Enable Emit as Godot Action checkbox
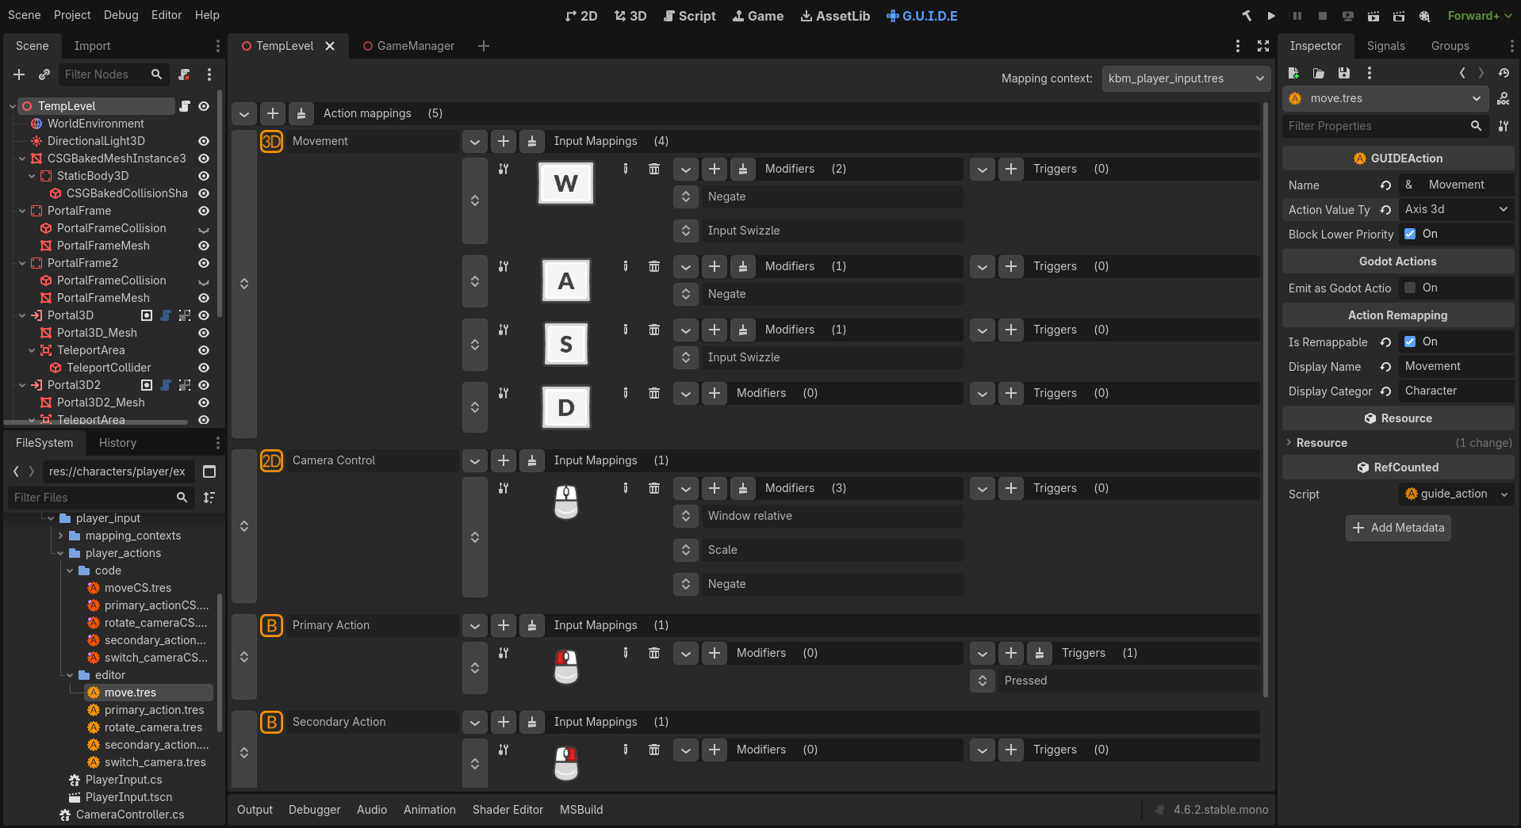Image resolution: width=1521 pixels, height=828 pixels. pyautogui.click(x=1410, y=288)
